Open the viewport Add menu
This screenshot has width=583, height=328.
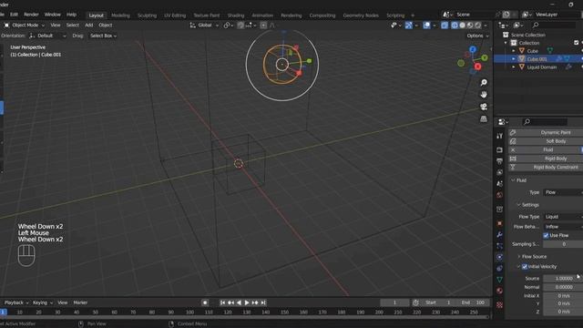click(x=89, y=26)
